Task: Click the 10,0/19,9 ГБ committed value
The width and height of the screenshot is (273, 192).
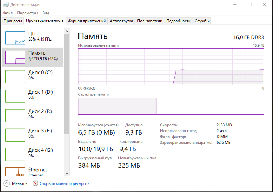Action: coord(96,149)
